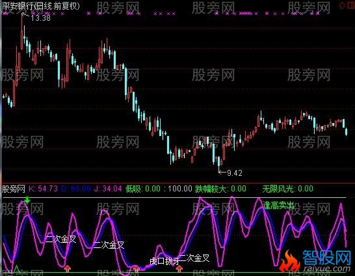Click the red up arrow beneath 虎口拔牙
The image size is (355, 276).
pyautogui.click(x=179, y=269)
